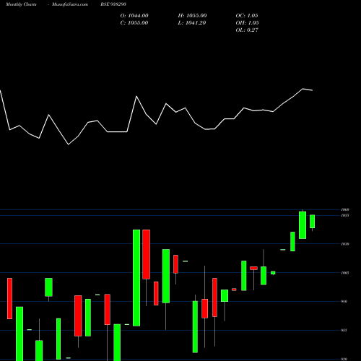Click the last green candlestick on the right

[x=312, y=222]
